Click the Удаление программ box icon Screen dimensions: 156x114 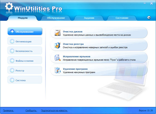pos(57,70)
